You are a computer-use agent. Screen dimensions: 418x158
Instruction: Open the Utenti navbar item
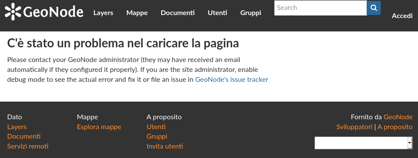coord(217,13)
